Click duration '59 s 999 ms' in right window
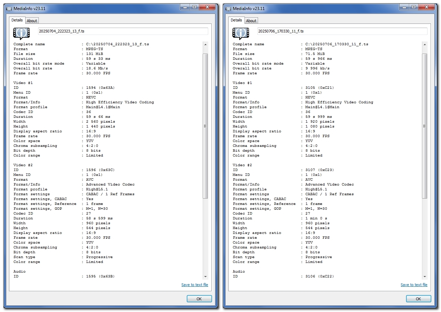This screenshot has height=312, width=441. (x=319, y=117)
